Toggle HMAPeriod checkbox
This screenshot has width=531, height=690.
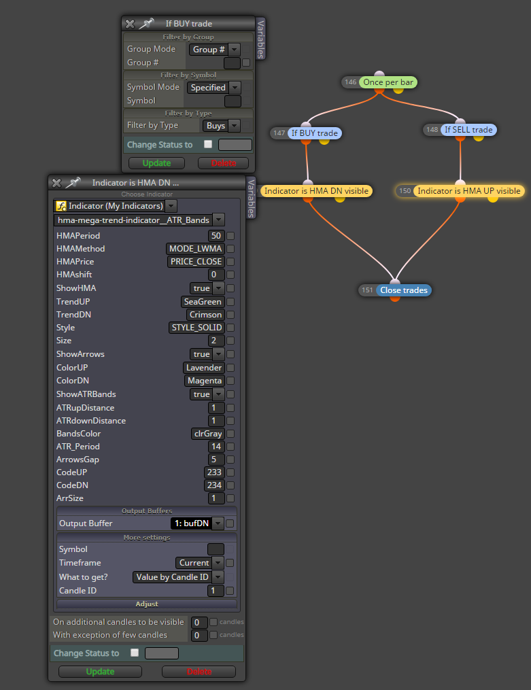coord(230,236)
